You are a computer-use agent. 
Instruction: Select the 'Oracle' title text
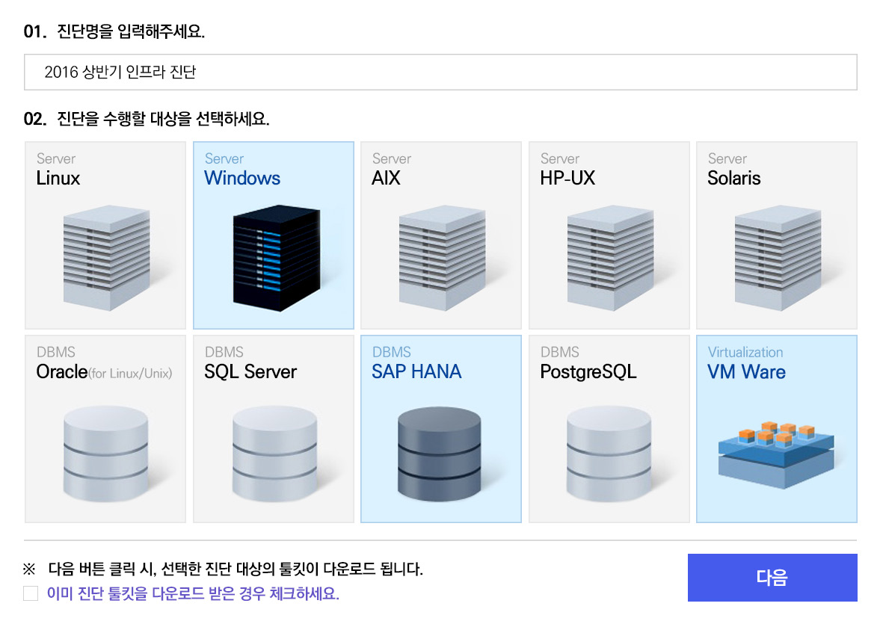[62, 372]
